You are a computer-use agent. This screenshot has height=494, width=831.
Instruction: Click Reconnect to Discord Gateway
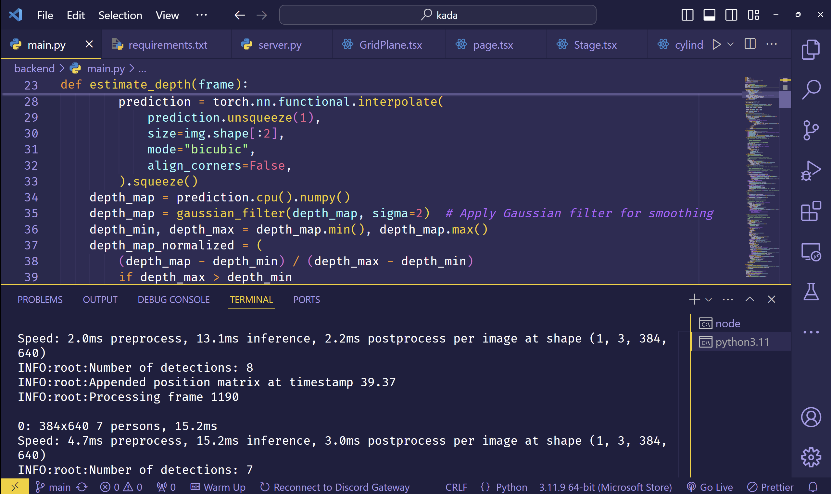pyautogui.click(x=335, y=487)
